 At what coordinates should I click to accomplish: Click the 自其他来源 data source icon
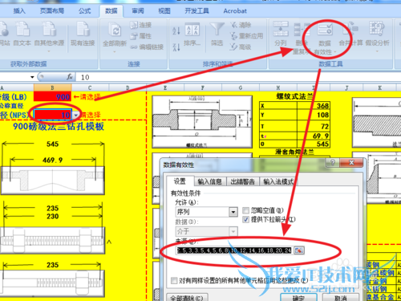point(49,34)
